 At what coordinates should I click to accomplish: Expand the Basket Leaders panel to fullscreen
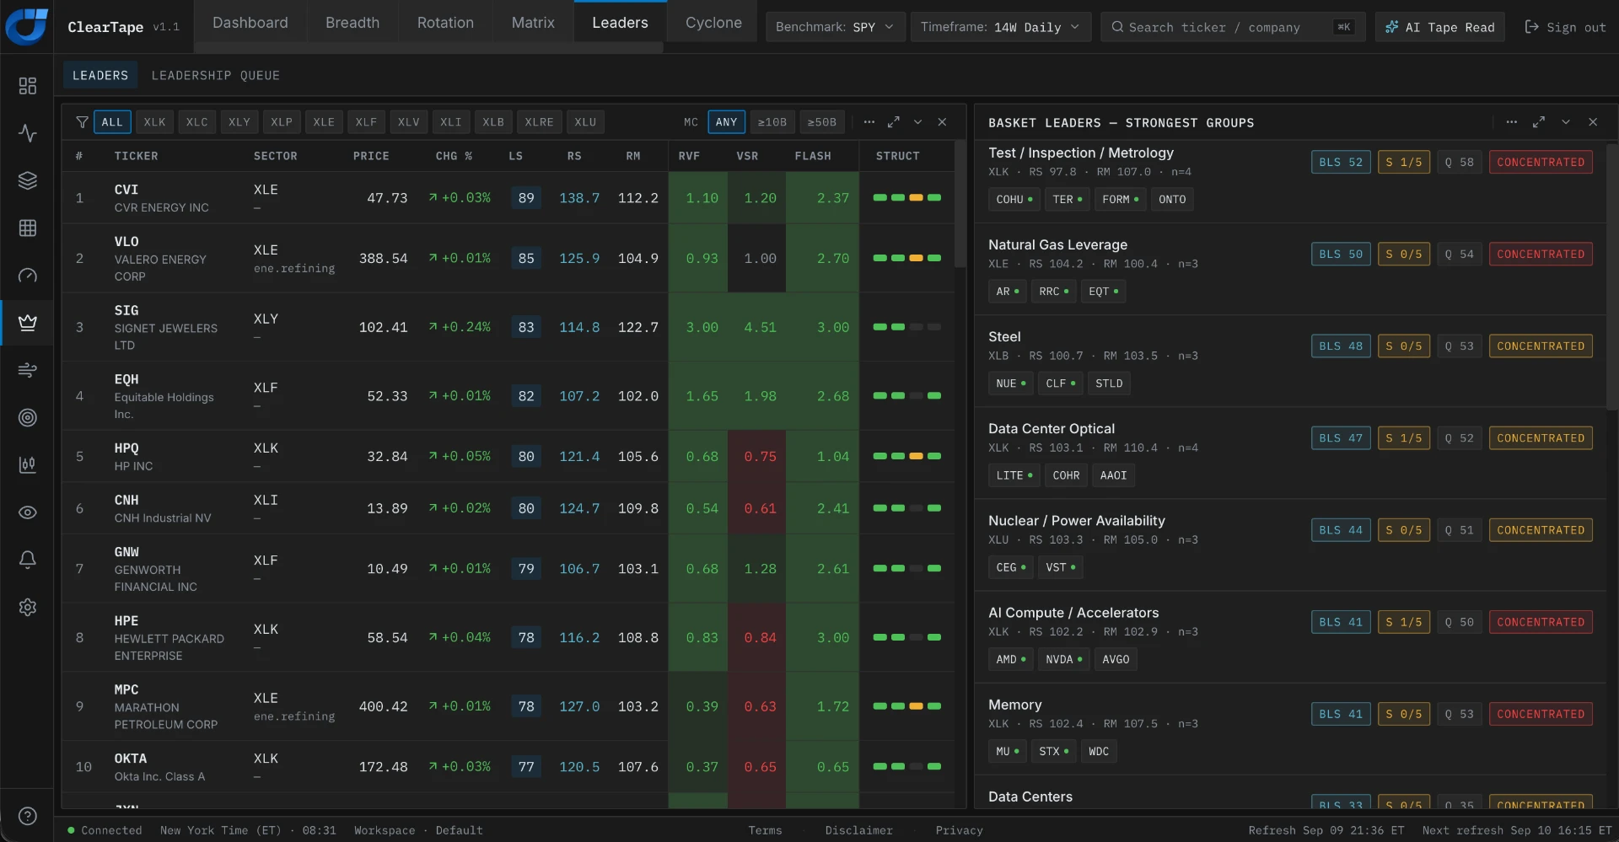pos(1539,122)
